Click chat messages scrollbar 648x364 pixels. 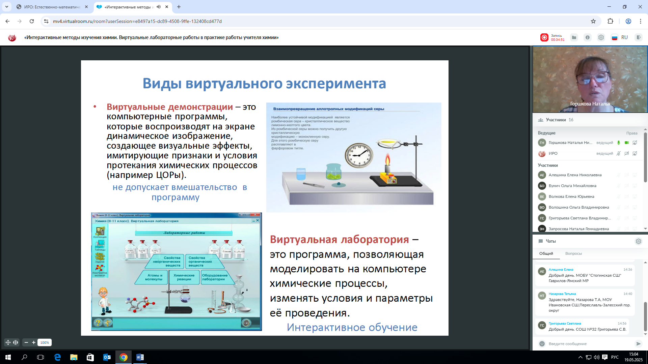point(645,316)
